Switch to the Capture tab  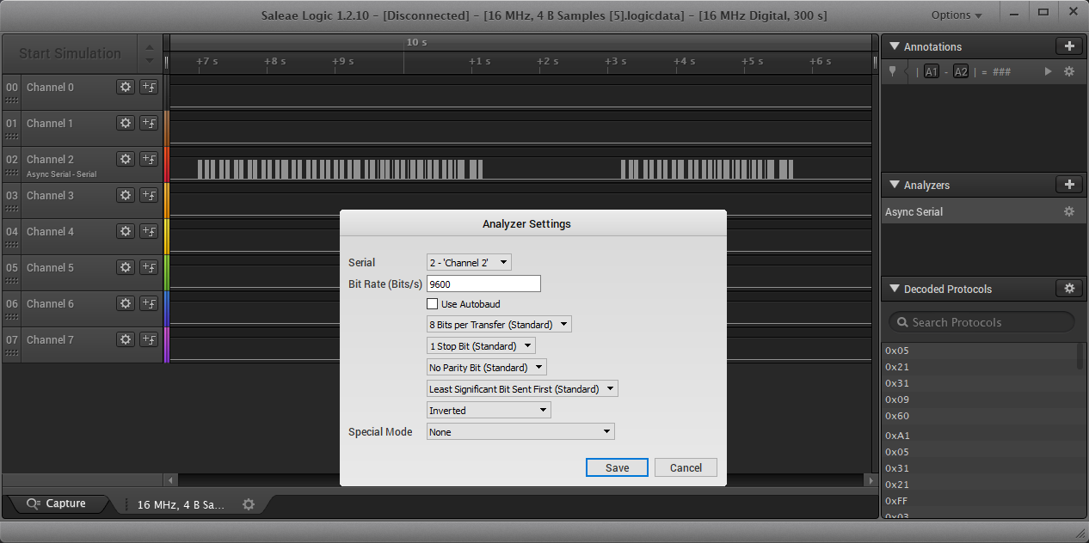[57, 503]
